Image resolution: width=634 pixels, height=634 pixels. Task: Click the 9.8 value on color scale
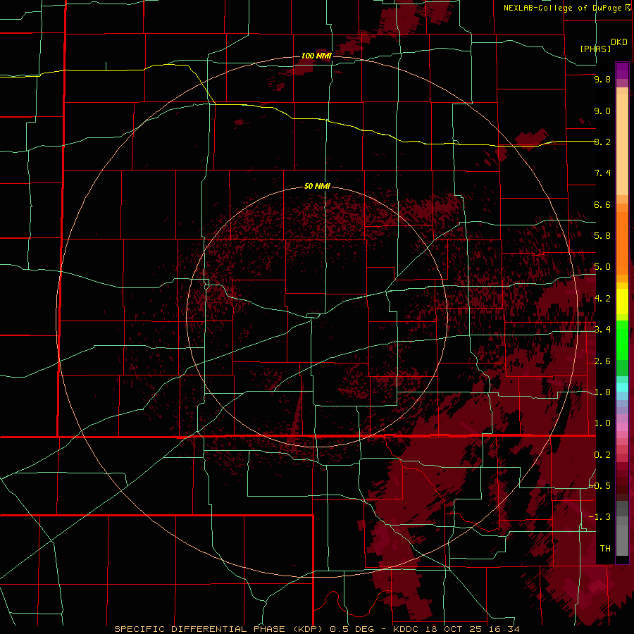coord(602,79)
